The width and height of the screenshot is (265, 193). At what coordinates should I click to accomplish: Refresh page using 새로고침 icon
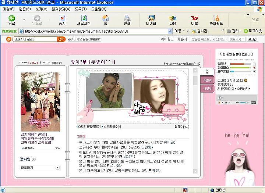(84, 18)
